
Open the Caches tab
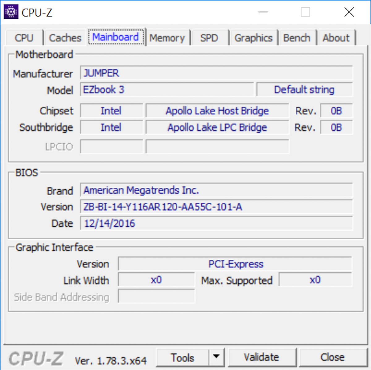pyautogui.click(x=65, y=38)
